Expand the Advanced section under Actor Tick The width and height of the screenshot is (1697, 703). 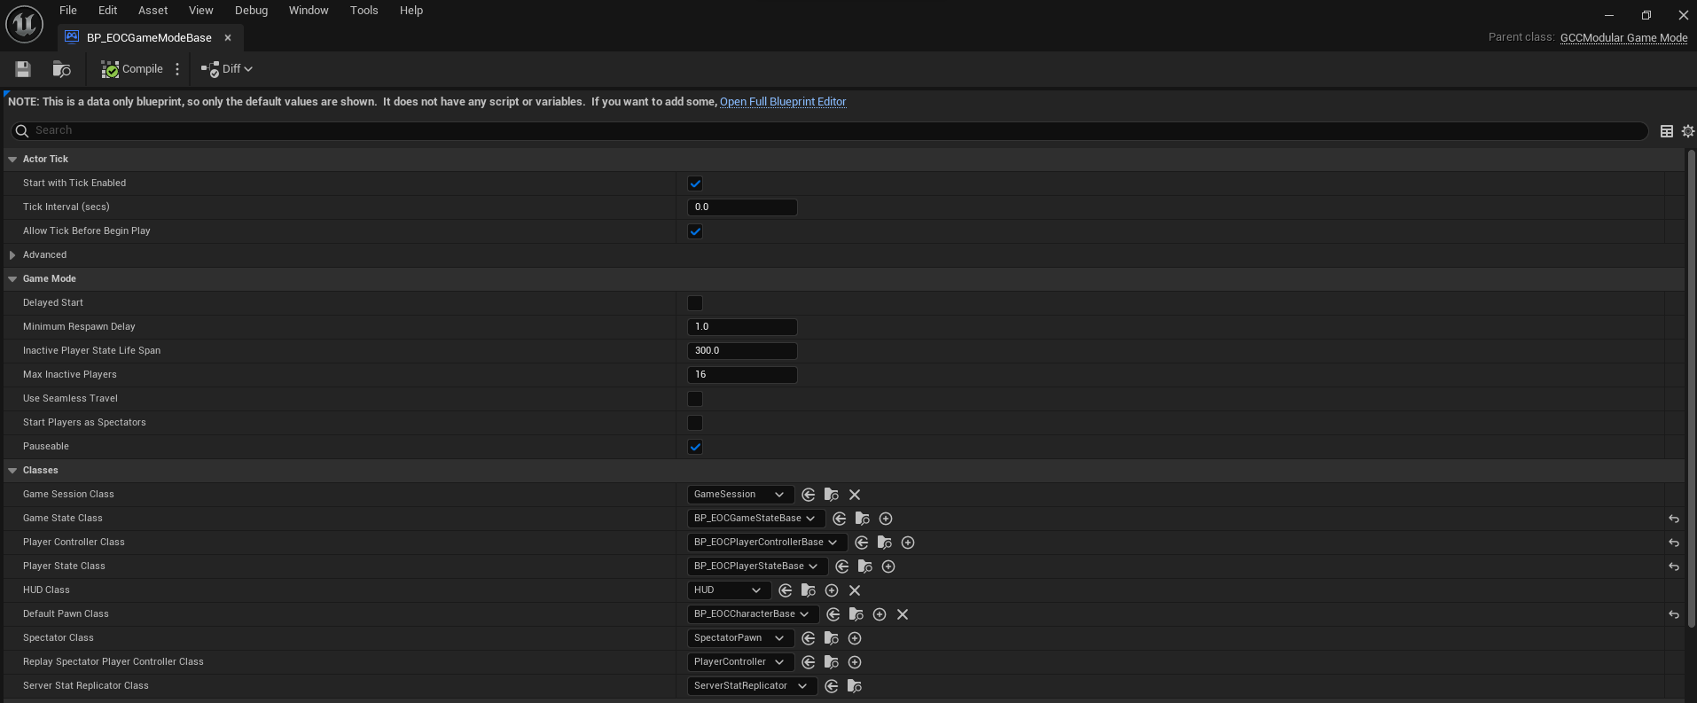point(12,255)
